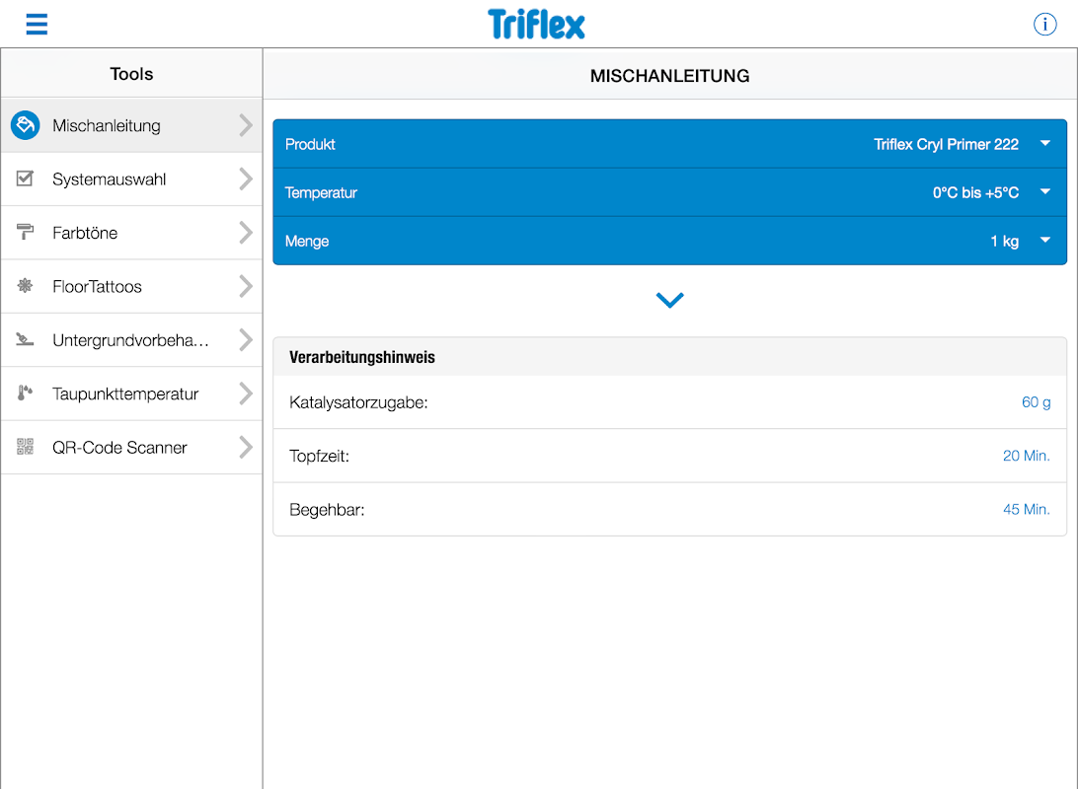Click the Tools sidebar header

click(x=131, y=73)
